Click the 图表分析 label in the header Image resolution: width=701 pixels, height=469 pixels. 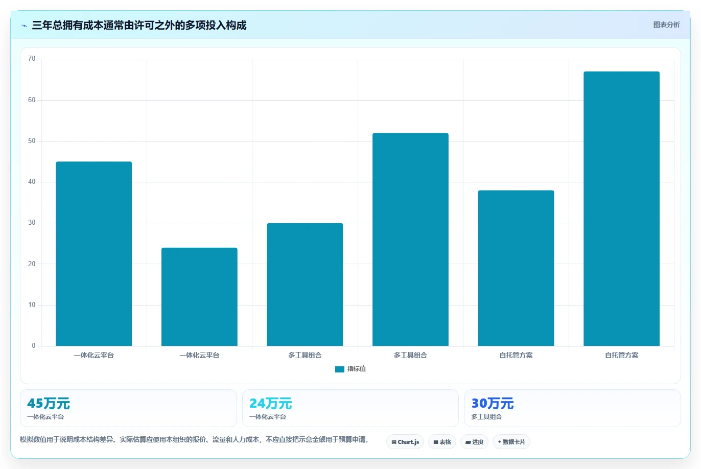pos(666,25)
